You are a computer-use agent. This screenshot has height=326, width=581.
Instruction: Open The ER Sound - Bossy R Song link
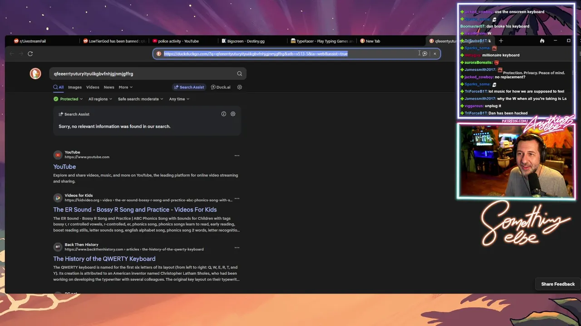coord(135,210)
